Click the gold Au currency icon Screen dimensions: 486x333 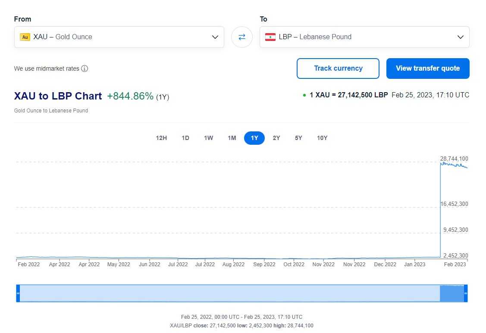coord(25,37)
